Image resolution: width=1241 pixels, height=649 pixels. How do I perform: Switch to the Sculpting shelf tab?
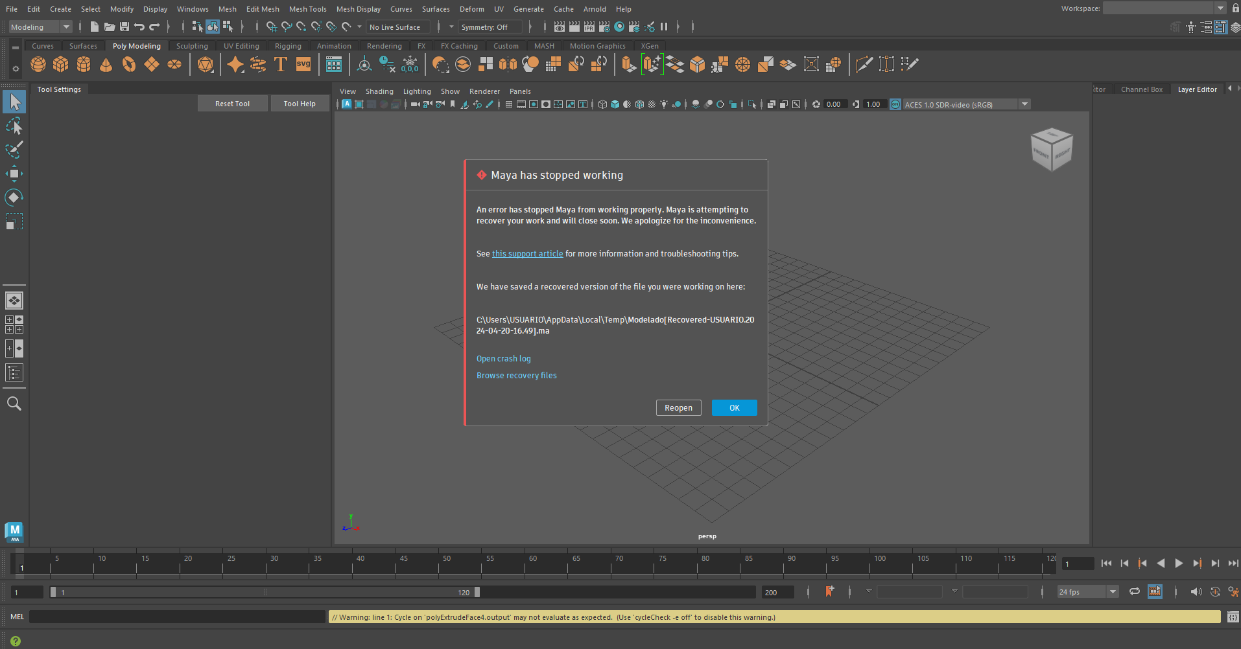[192, 46]
